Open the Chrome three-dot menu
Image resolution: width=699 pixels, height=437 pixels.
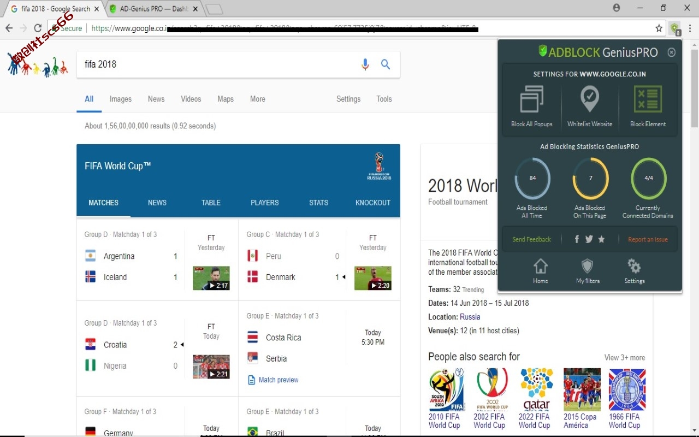[x=690, y=28]
